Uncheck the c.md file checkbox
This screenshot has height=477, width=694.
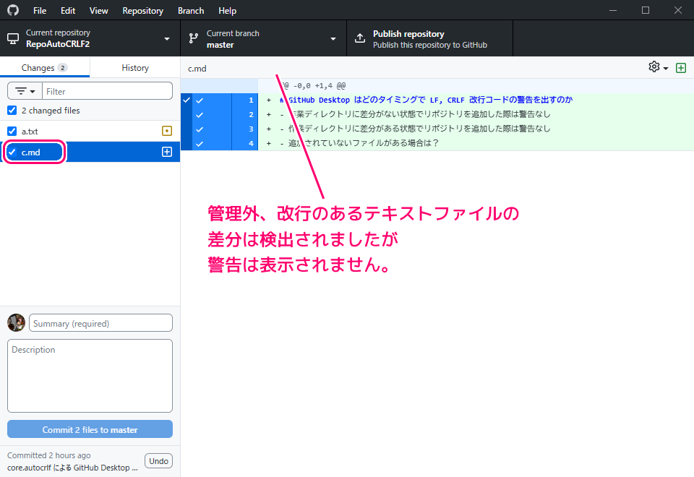tap(12, 152)
